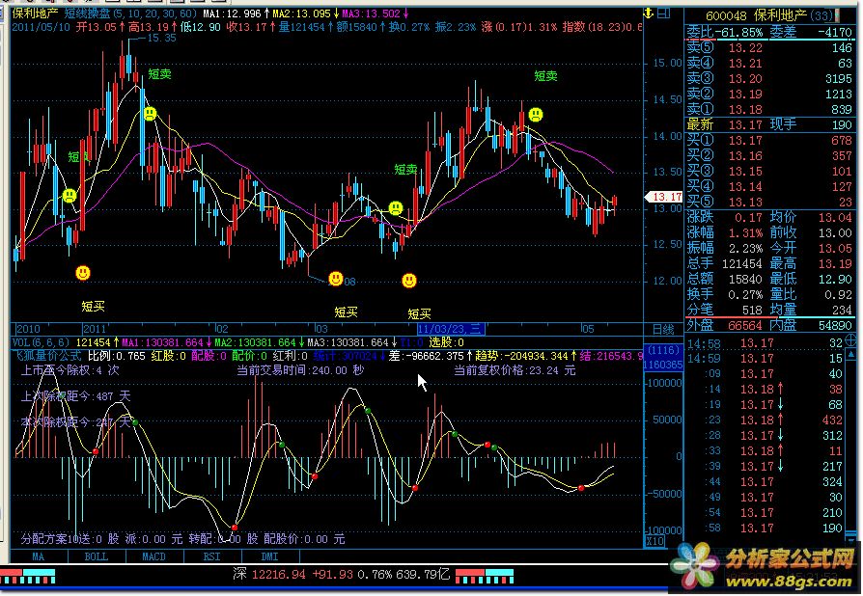This screenshot has height=596, width=863.
Task: Click the 买① 13.17 bid row with 678
Action: (769, 140)
